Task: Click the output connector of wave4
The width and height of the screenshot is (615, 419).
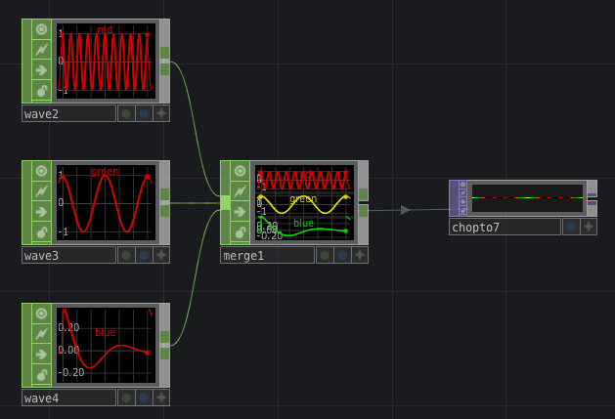Action: (164, 346)
